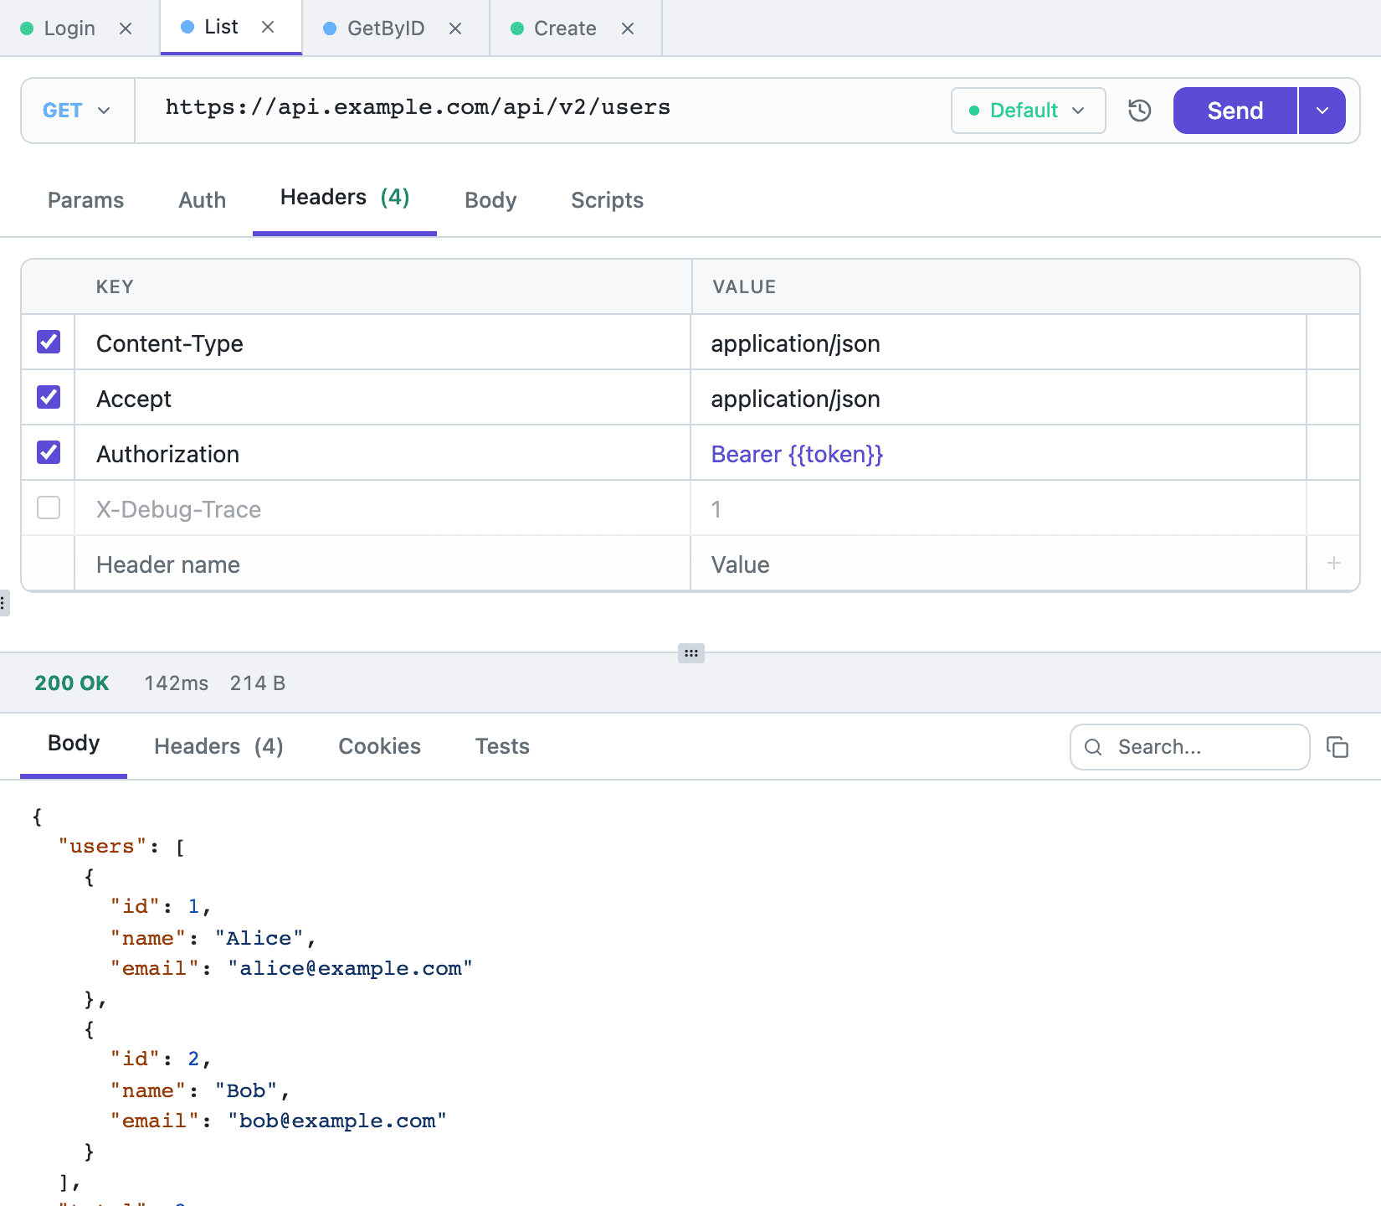
Task: Enable the X-Debug-Trace header checkbox
Action: click(x=49, y=508)
